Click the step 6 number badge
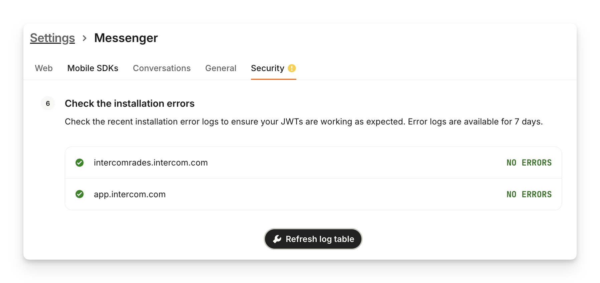This screenshot has width=600, height=283. pos(48,103)
